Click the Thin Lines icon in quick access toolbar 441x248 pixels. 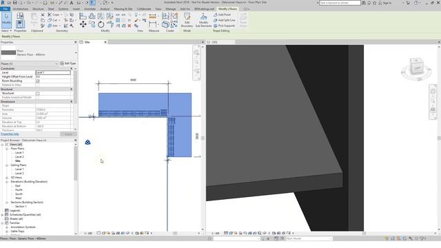click(92, 3)
